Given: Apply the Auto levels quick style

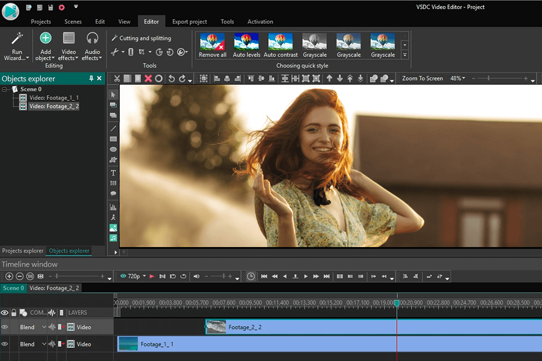Looking at the screenshot, I should tap(247, 45).
